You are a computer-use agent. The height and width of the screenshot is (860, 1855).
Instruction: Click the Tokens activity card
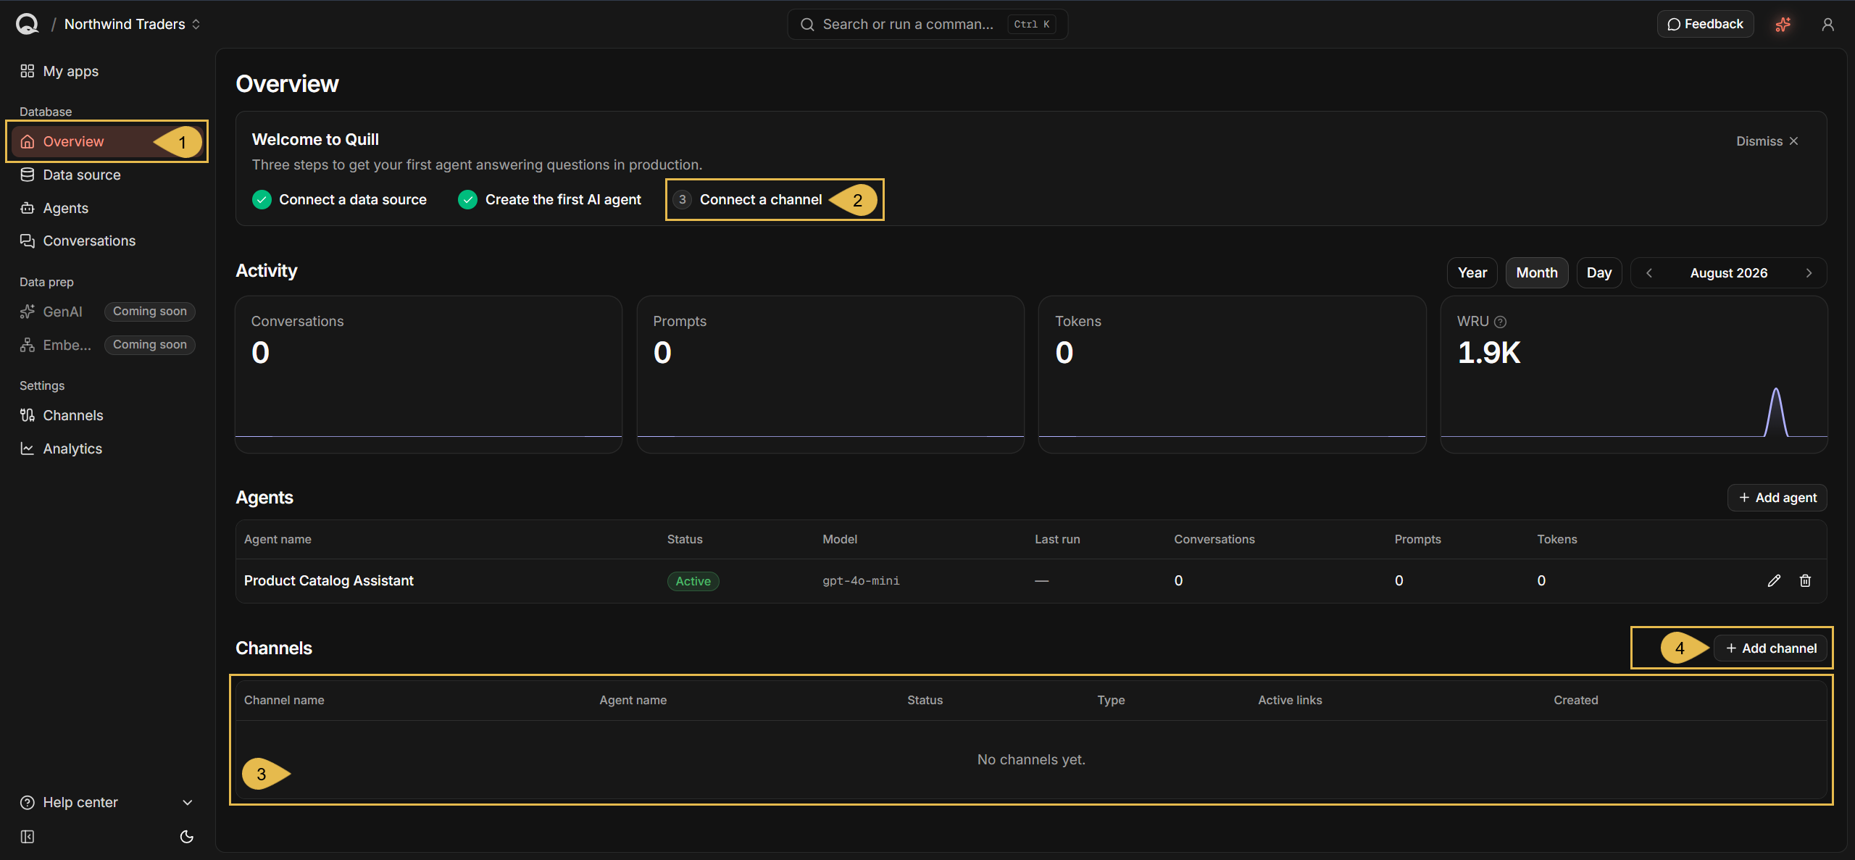pyautogui.click(x=1233, y=374)
